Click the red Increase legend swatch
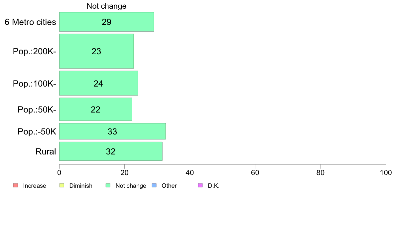The height and width of the screenshot is (245, 395). [x=16, y=185]
